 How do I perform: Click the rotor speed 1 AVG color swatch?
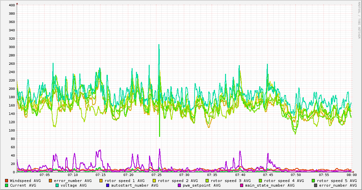[x=101, y=181]
